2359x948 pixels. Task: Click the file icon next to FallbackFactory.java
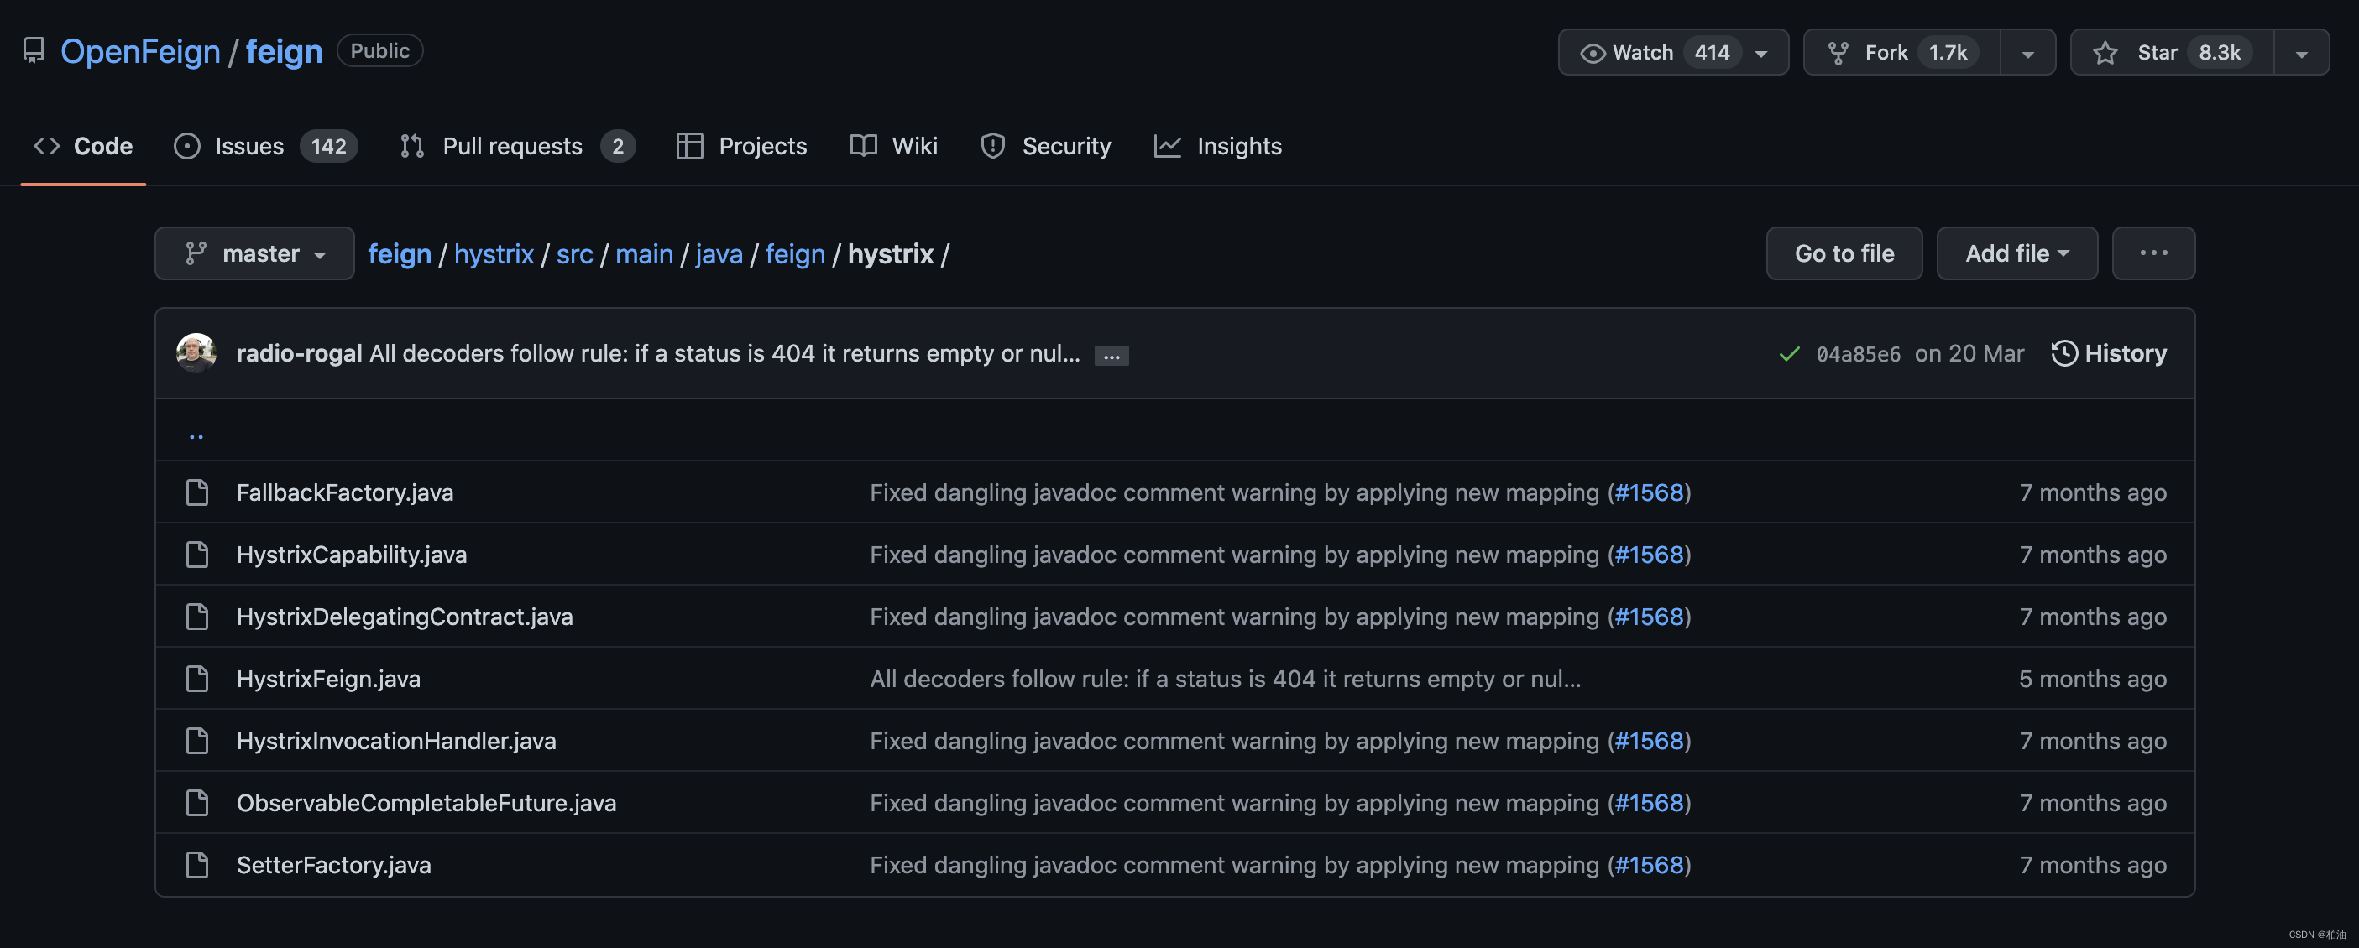[x=197, y=492]
